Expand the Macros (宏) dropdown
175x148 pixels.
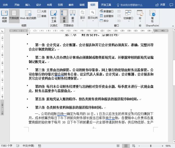coord(140,16)
